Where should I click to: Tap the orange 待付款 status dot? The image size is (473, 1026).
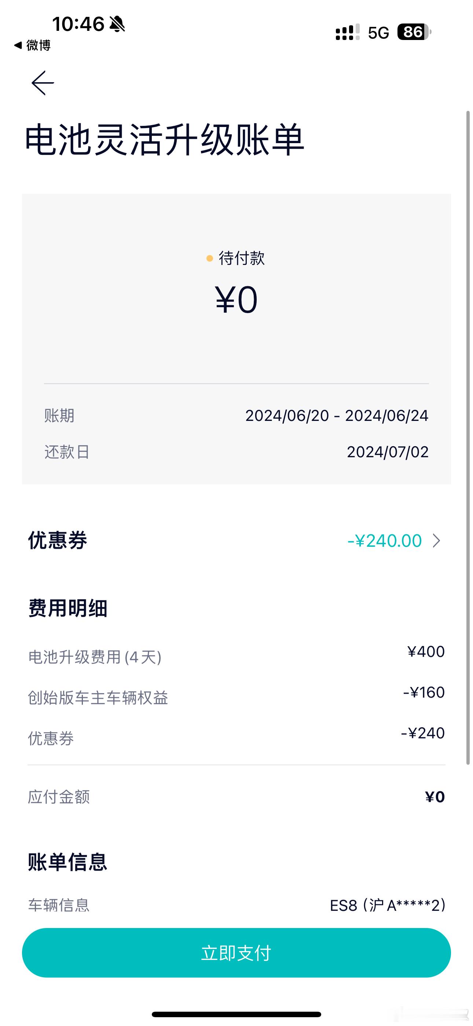tap(209, 258)
